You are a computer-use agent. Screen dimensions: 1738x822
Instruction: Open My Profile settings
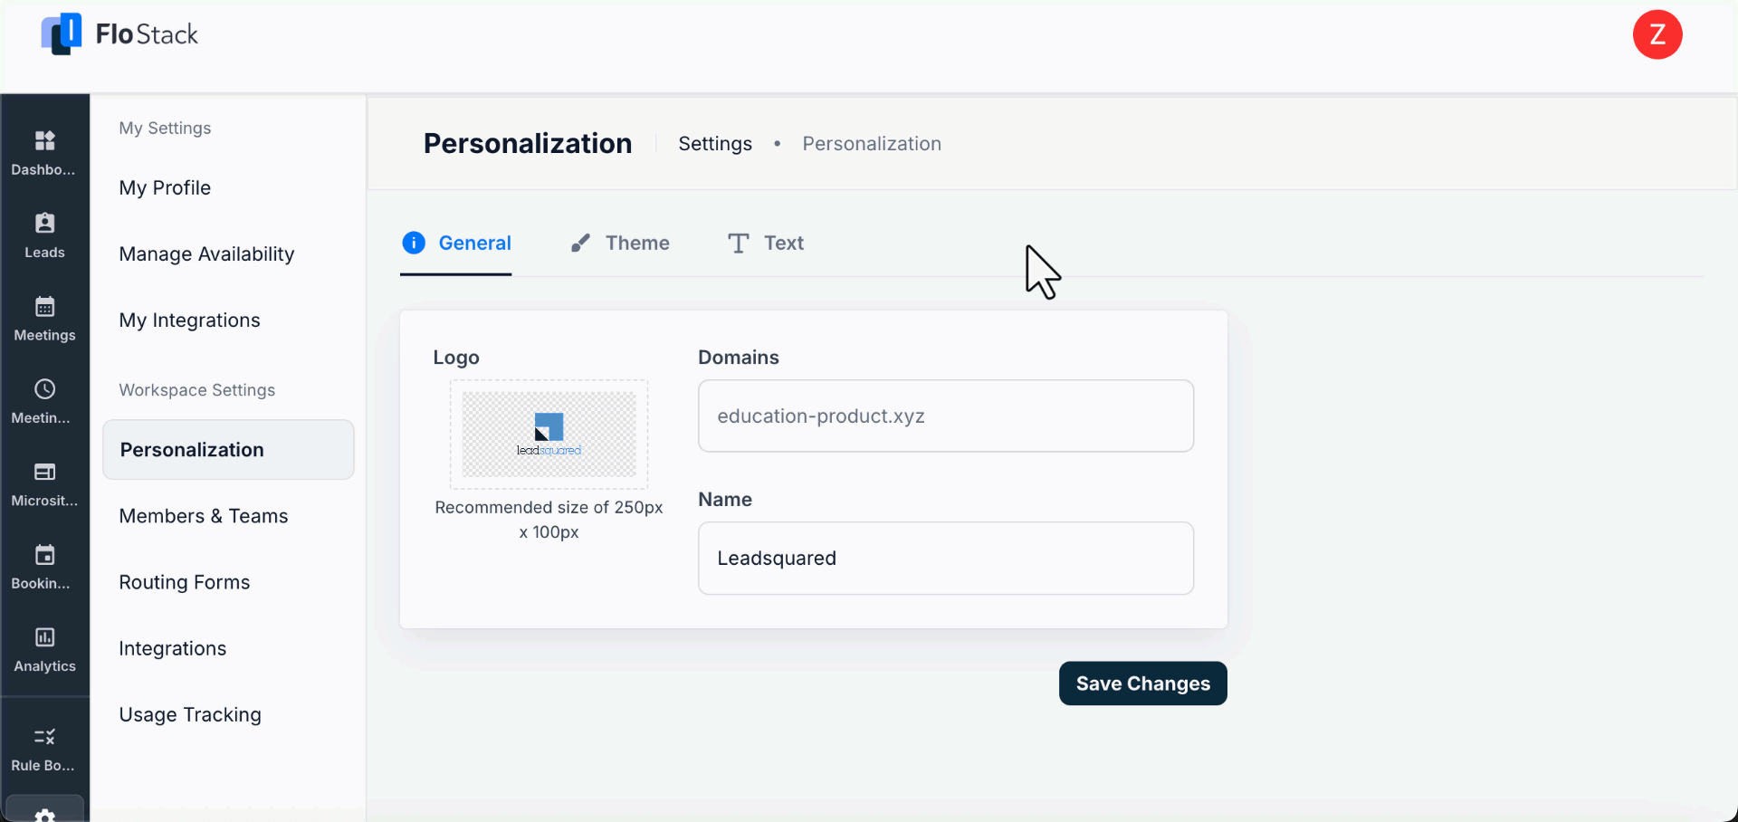tap(164, 187)
